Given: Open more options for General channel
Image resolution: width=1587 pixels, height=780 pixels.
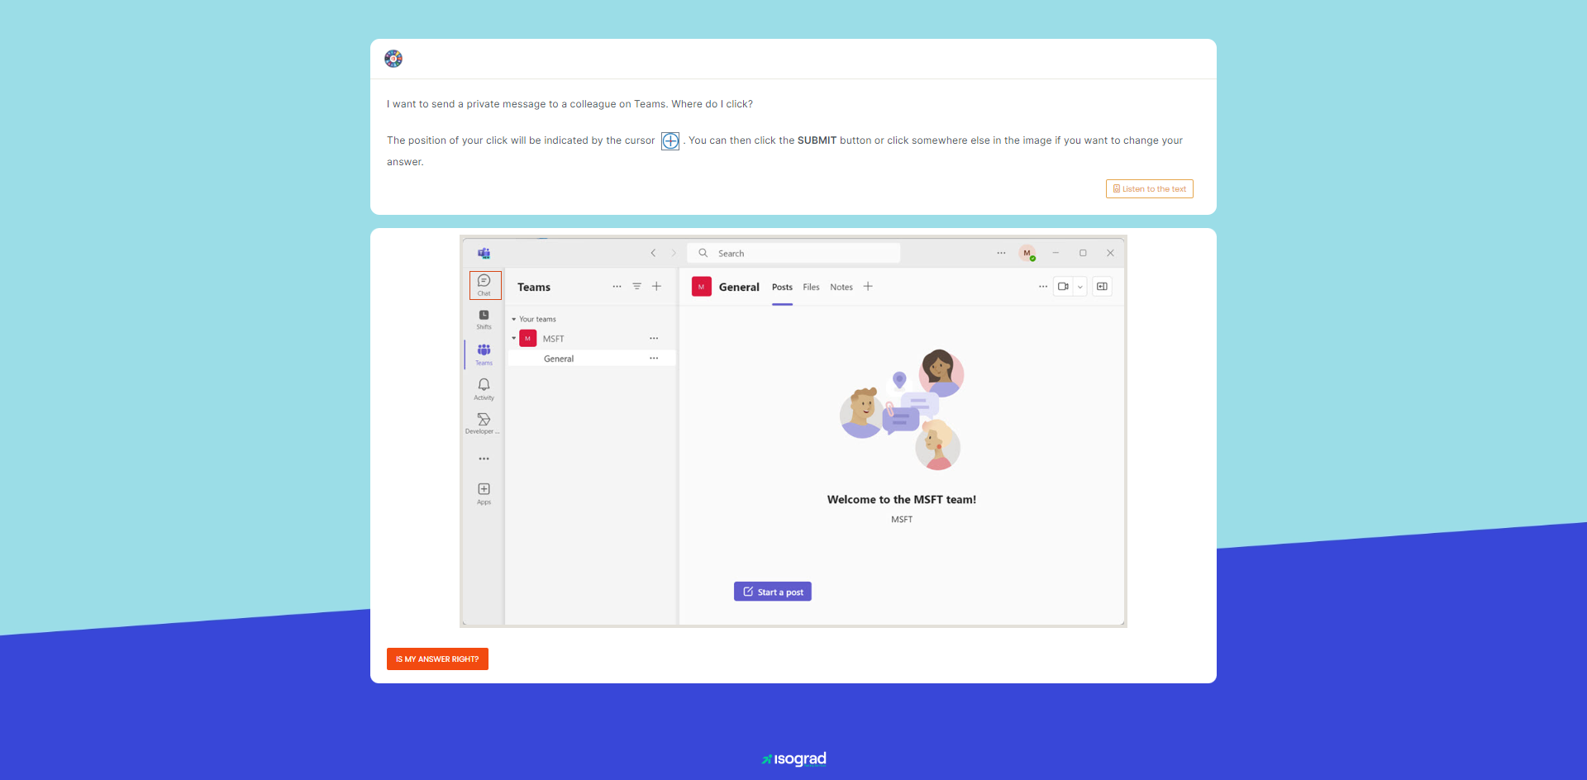Looking at the screenshot, I should pyautogui.click(x=654, y=359).
